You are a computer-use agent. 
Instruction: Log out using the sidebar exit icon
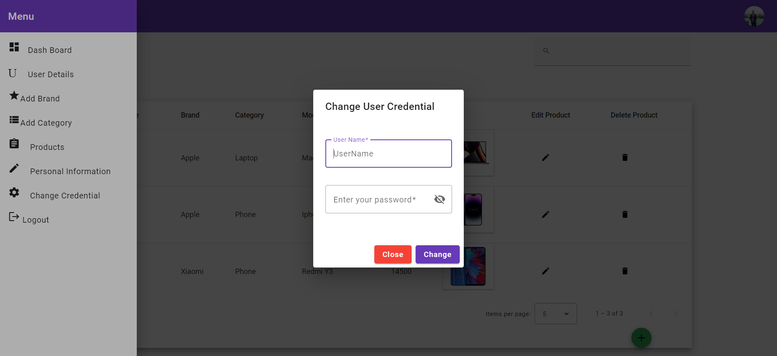(x=14, y=217)
